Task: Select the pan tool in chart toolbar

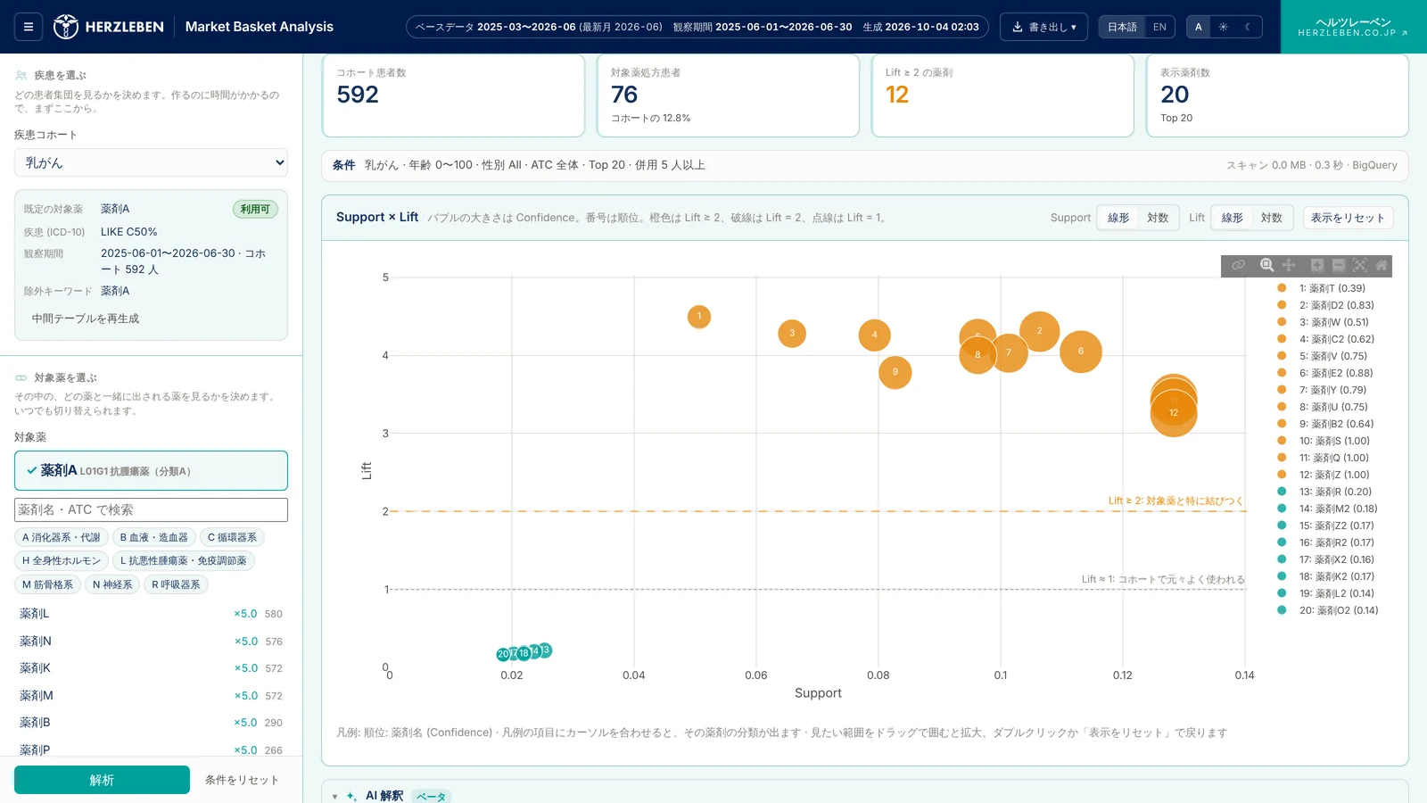Action: 1289,265
